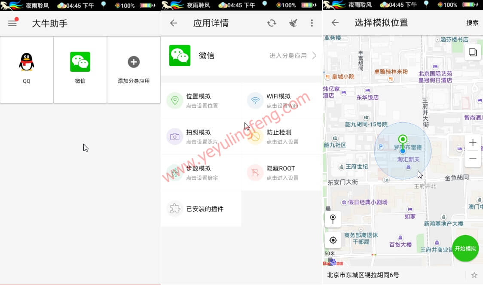This screenshot has width=483, height=285.
Task: Open the 微信 clone app tile
Action: (x=80, y=70)
